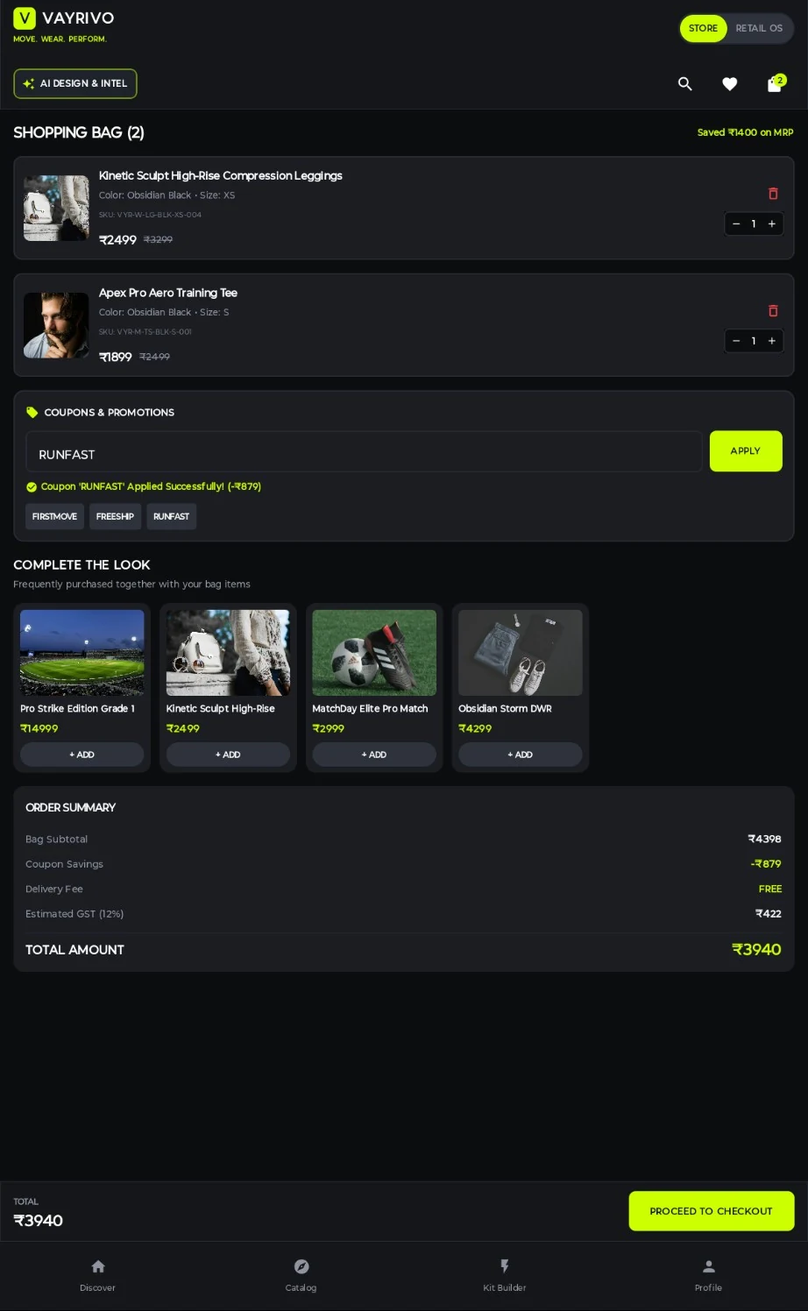
Task: Decrease quantity of Kinetic Sculpt Leggings
Action: pyautogui.click(x=736, y=223)
